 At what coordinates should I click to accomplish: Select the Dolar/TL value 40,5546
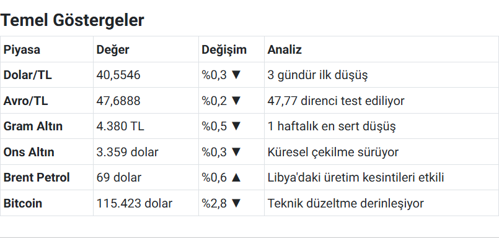(118, 75)
